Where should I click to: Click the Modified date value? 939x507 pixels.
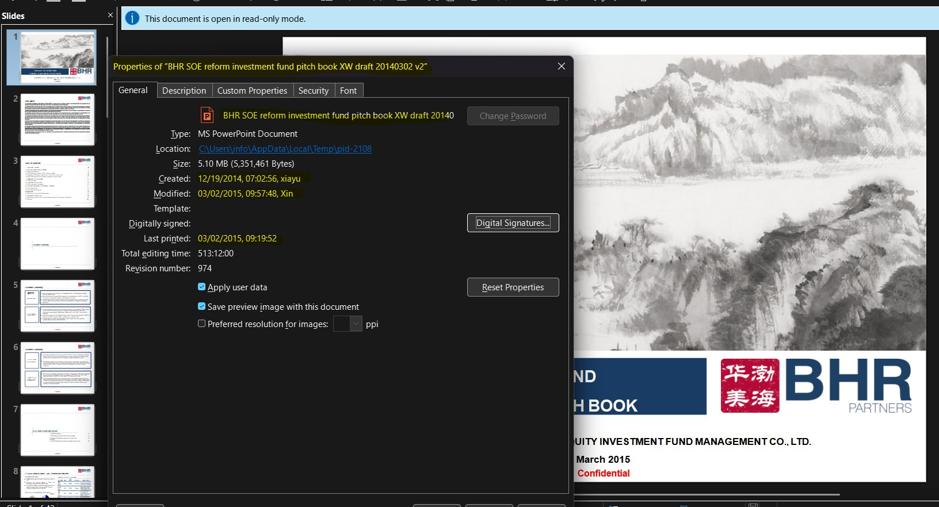[x=245, y=194]
